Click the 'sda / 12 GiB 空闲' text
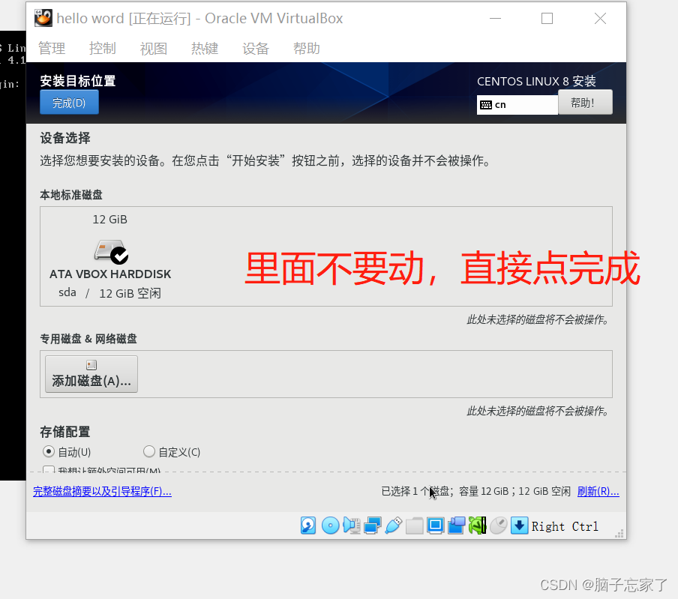 pos(109,293)
